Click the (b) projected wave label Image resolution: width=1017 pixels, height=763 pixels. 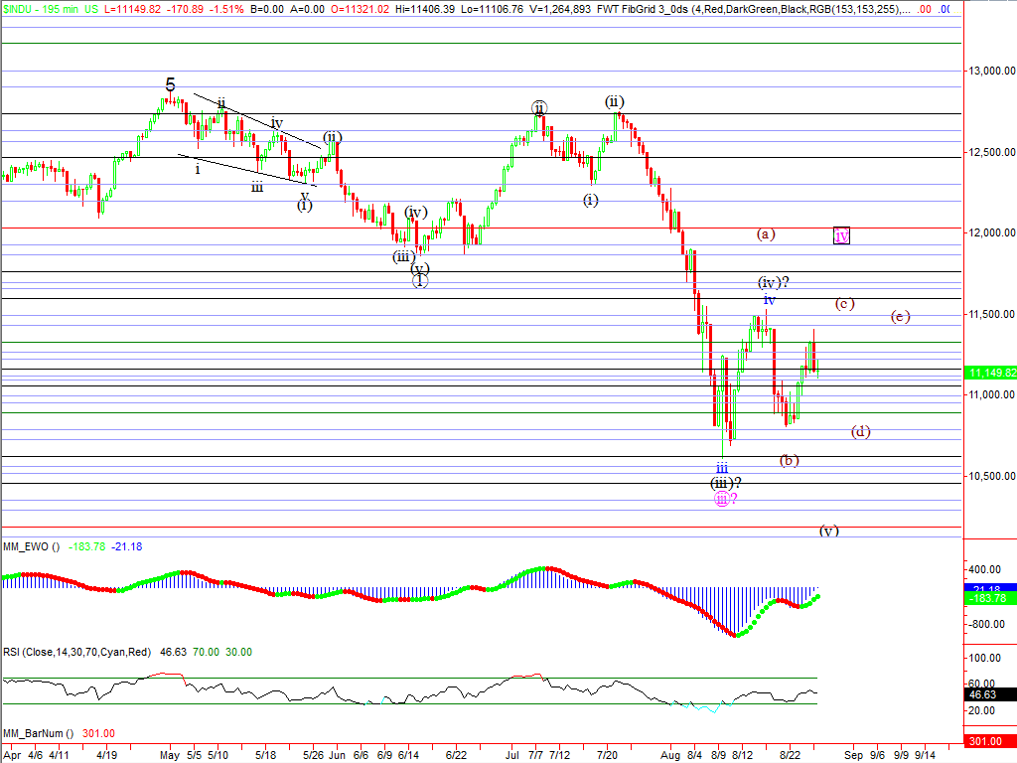790,460
